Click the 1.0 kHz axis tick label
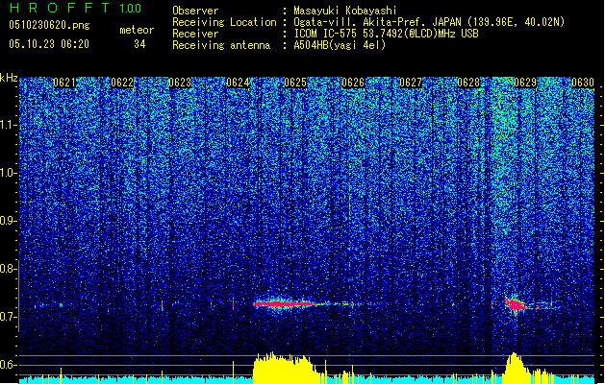The width and height of the screenshot is (605, 384). point(9,173)
